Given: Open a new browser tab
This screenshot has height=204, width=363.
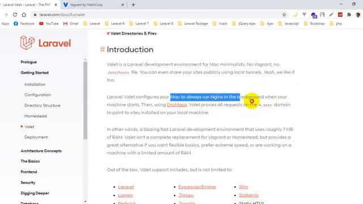Looking at the screenshot, I should tap(133, 5).
